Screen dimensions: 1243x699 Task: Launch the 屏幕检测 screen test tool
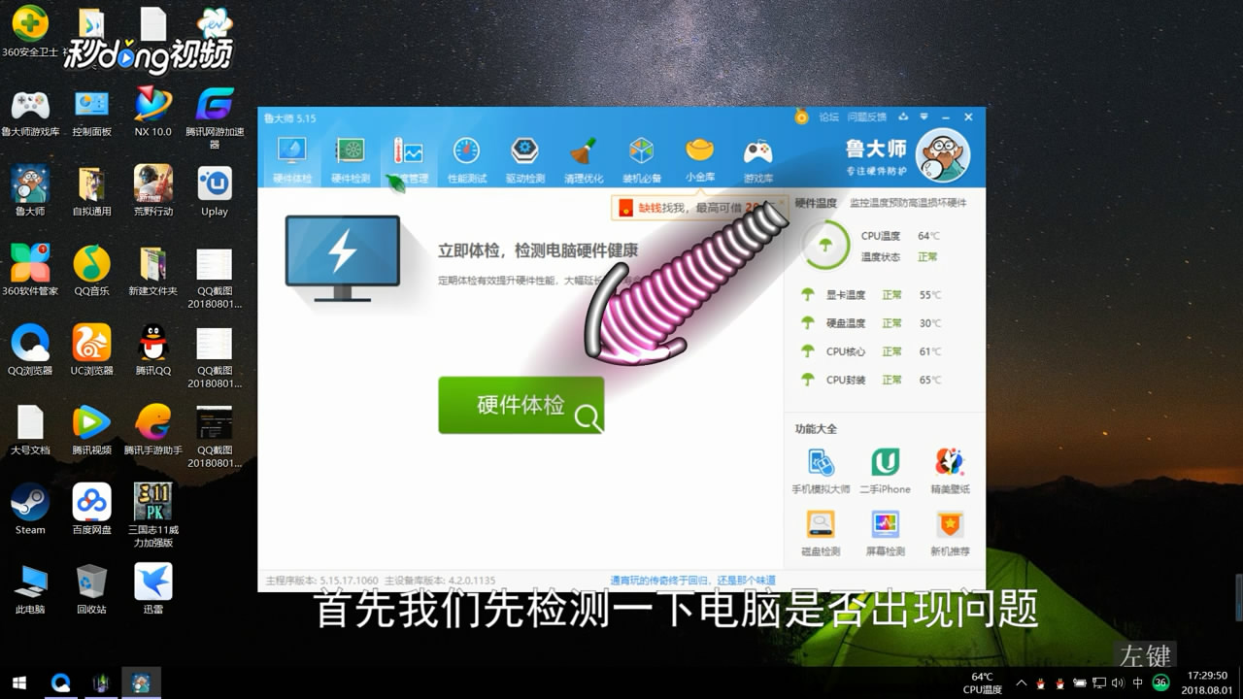pos(885,533)
